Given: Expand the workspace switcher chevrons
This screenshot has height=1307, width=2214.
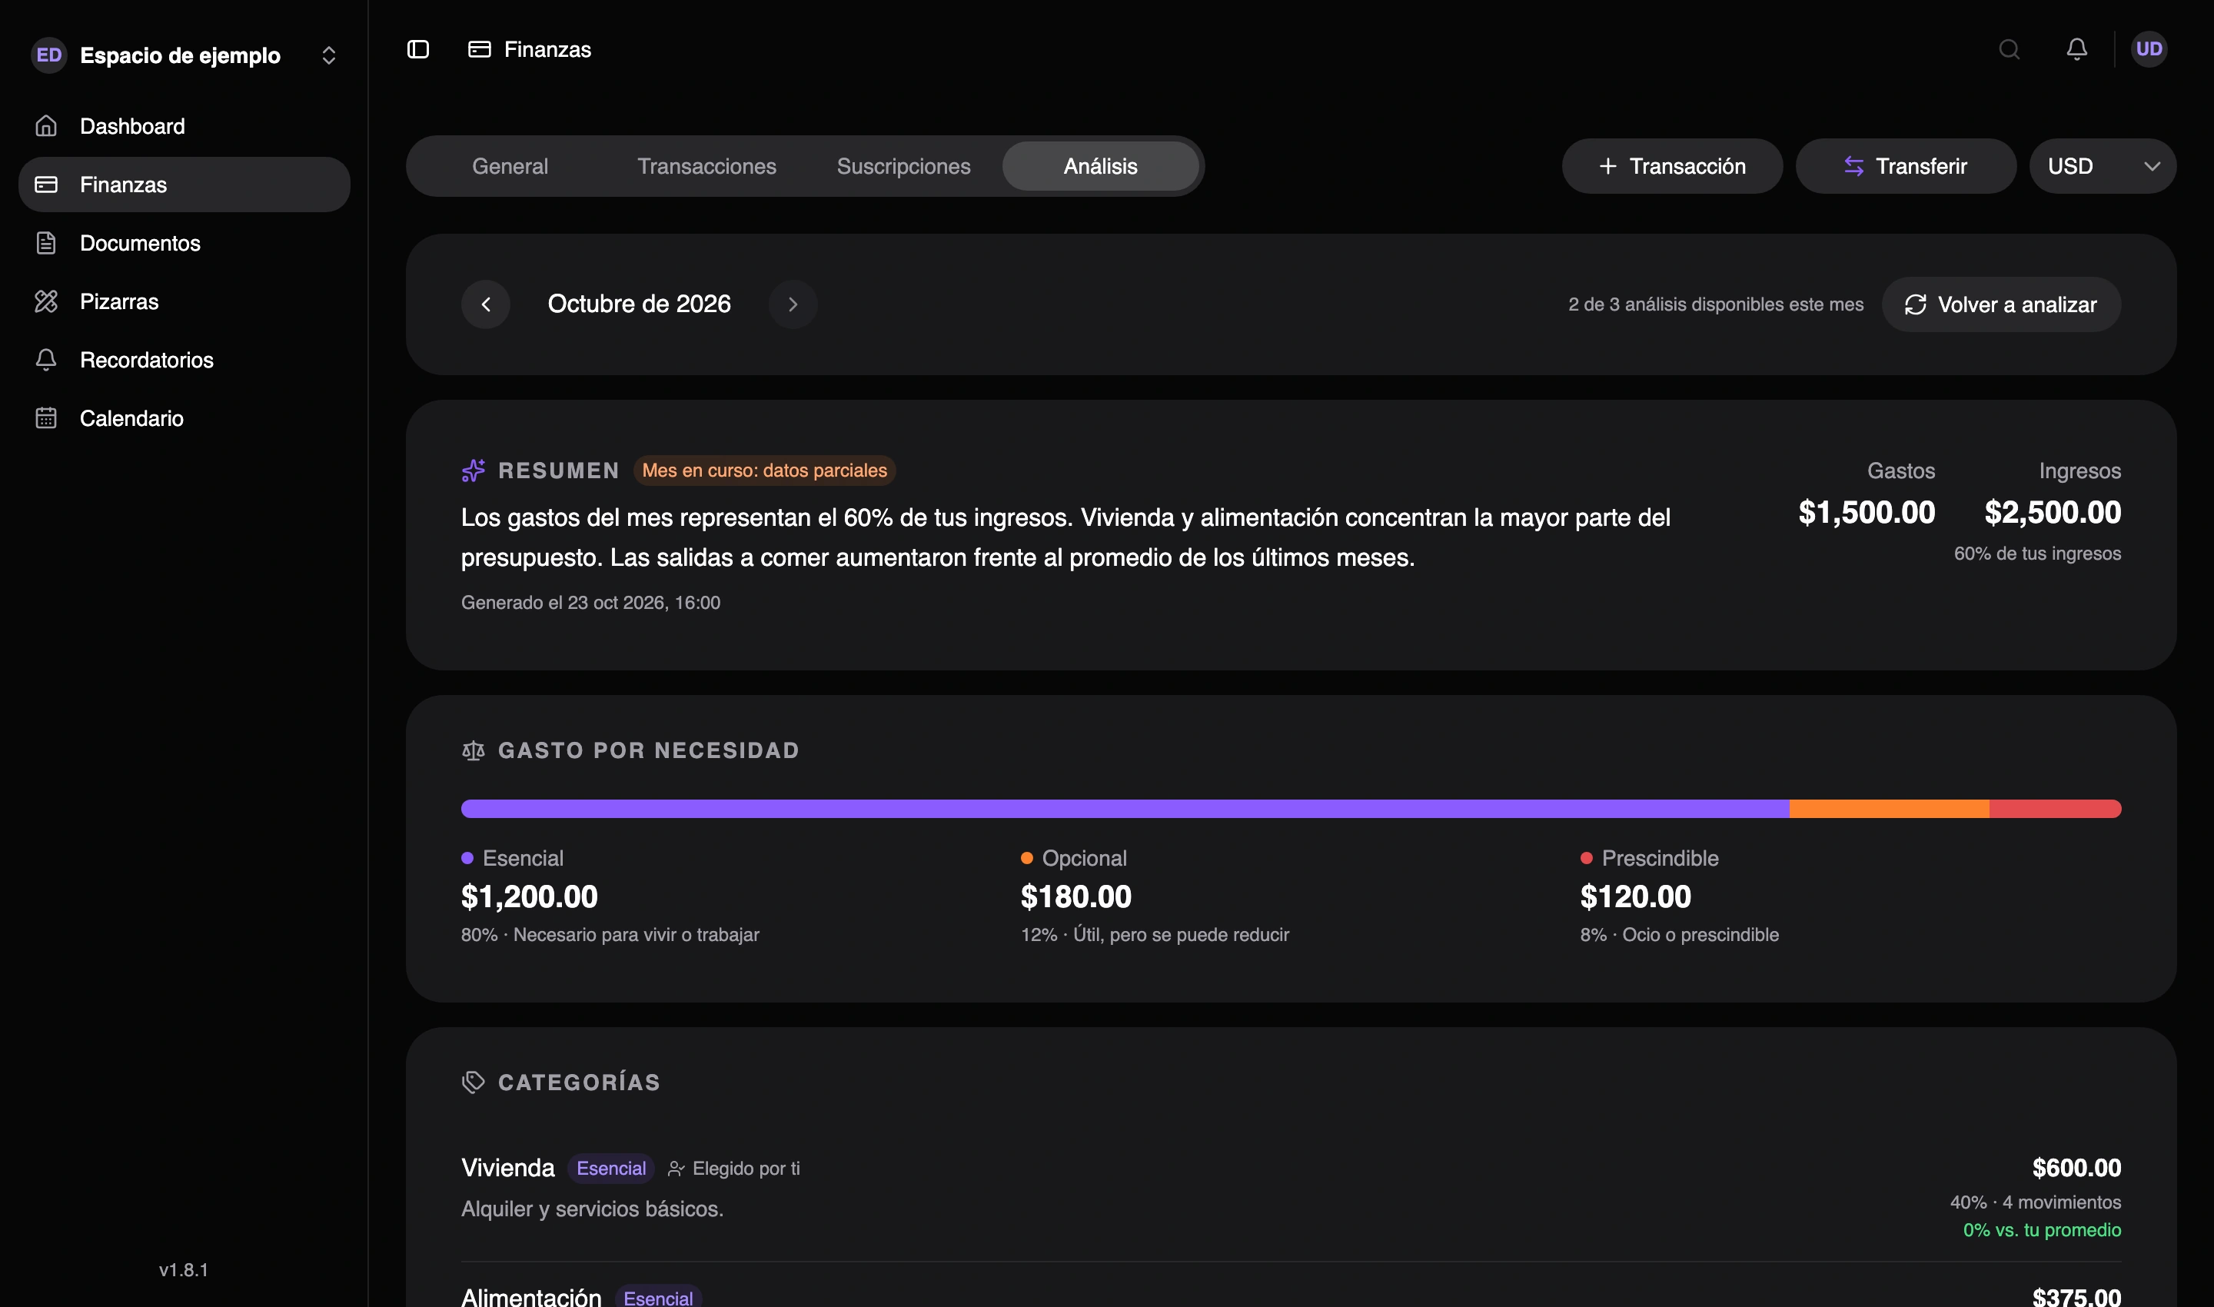Looking at the screenshot, I should click(x=328, y=55).
